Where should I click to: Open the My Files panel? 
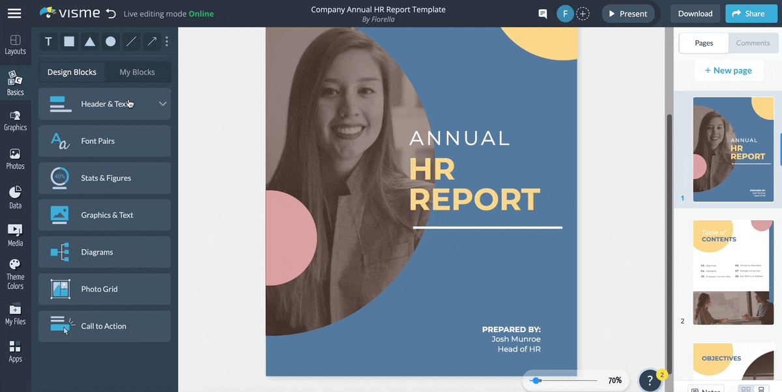pyautogui.click(x=15, y=314)
